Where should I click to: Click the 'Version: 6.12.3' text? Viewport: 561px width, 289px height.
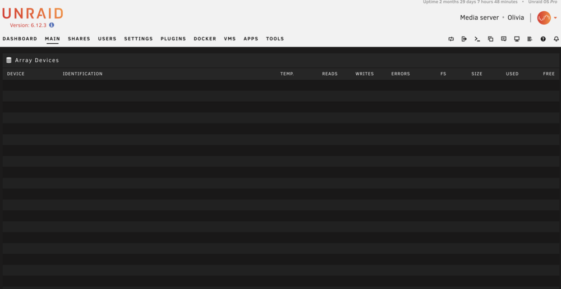[x=28, y=25]
